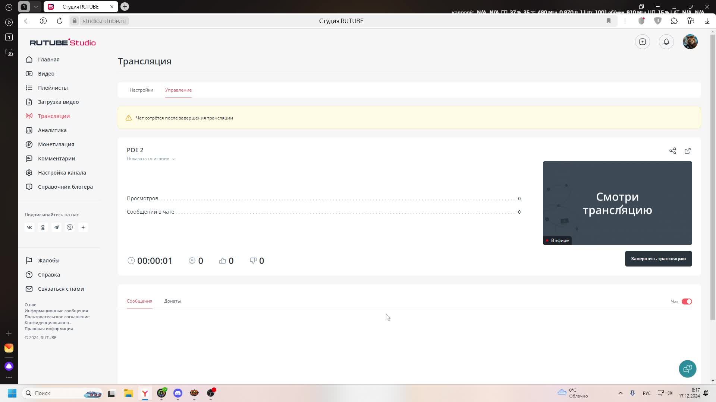This screenshot has height=402, width=716.
Task: Open the VK social network icon
Action: pos(29,227)
